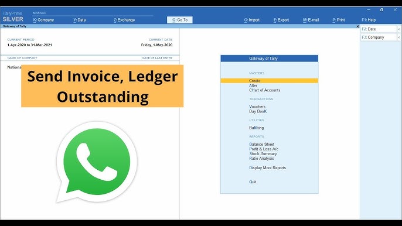Screen dimensions: 402x226
Task: Open the E: Export menu
Action: tap(281, 20)
